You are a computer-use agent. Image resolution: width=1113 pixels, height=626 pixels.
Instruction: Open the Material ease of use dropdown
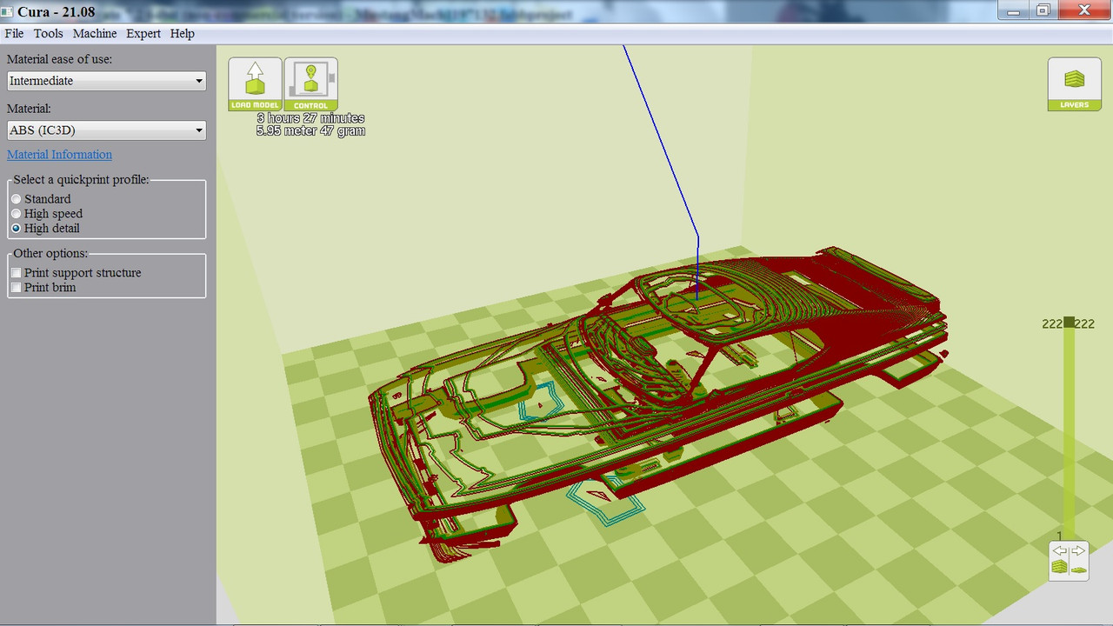[106, 81]
